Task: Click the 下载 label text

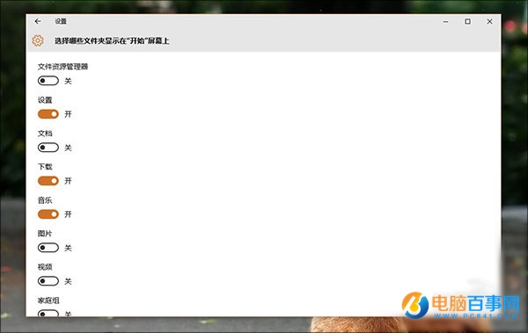Action: point(45,167)
